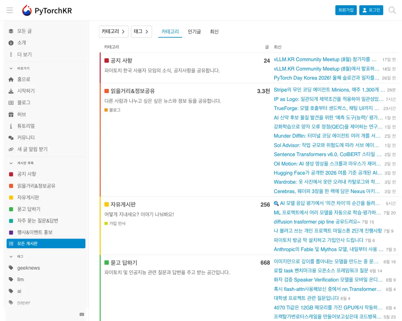Screen dimensions: 402x321
Task: Open the 공지 사항 category heading
Action: click(x=121, y=61)
